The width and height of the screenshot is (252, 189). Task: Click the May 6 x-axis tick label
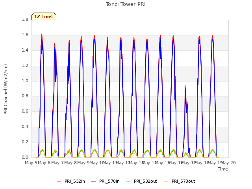(x=44, y=163)
